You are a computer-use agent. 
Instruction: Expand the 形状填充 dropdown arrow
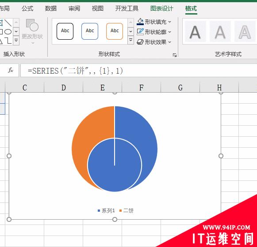point(169,22)
